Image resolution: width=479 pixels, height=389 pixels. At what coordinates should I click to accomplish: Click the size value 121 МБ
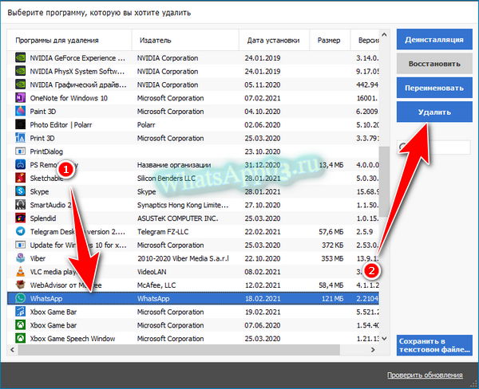(332, 298)
